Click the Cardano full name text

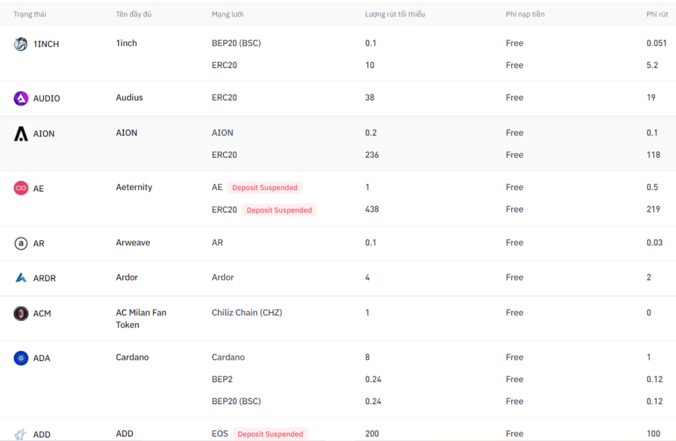pyautogui.click(x=132, y=357)
